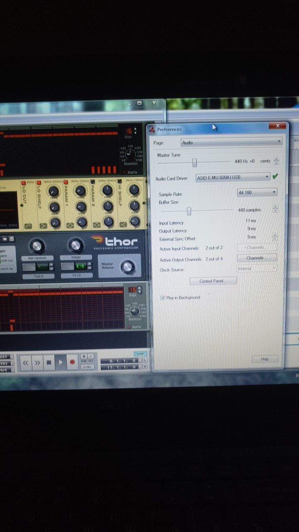Click the PARAM 2 bell curve icon
This screenshot has height=532, width=299.
[x=97, y=225]
